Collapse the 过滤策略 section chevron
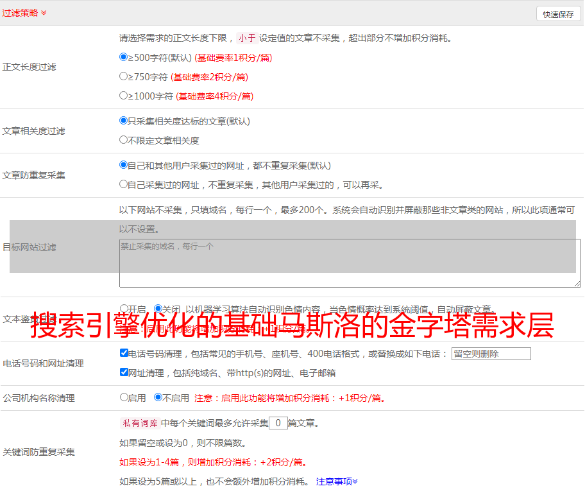This screenshot has width=585, height=493. tap(44, 13)
